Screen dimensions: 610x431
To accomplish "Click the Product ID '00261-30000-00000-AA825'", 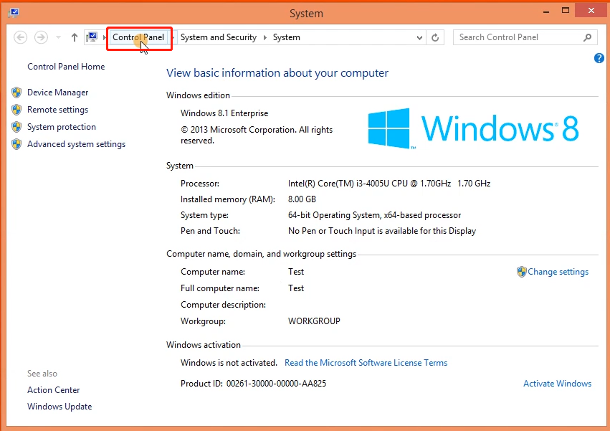I will tap(276, 384).
